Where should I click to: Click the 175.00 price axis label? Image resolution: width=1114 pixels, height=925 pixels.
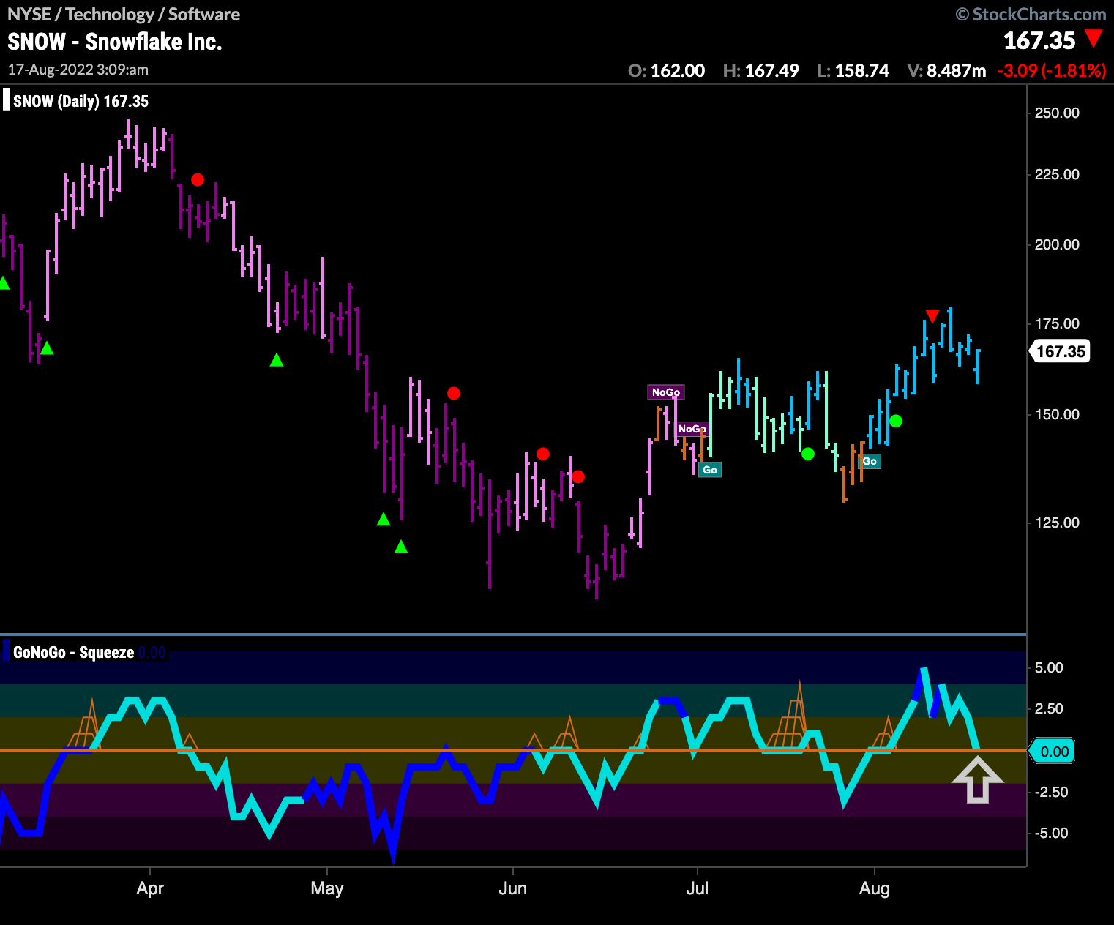(1057, 323)
